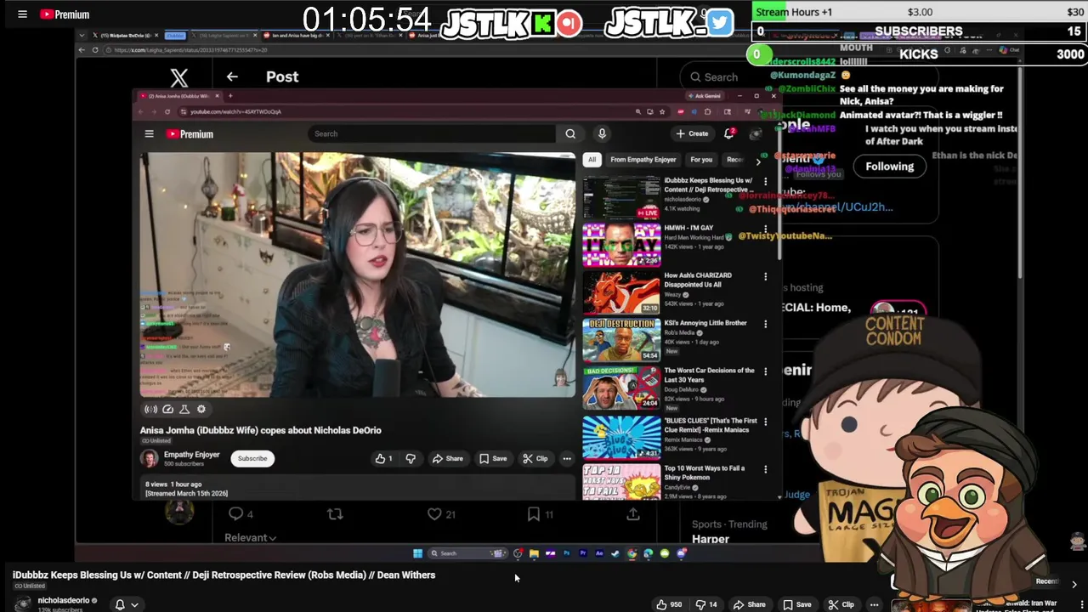Select the Recently chip on outer YouTube page
Viewport: 1088px width, 612px height.
1046,581
